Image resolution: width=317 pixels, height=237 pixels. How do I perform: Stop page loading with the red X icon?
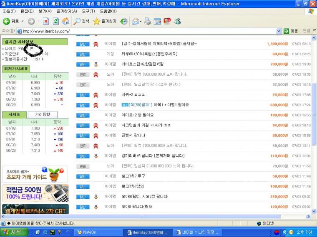tap(46, 21)
